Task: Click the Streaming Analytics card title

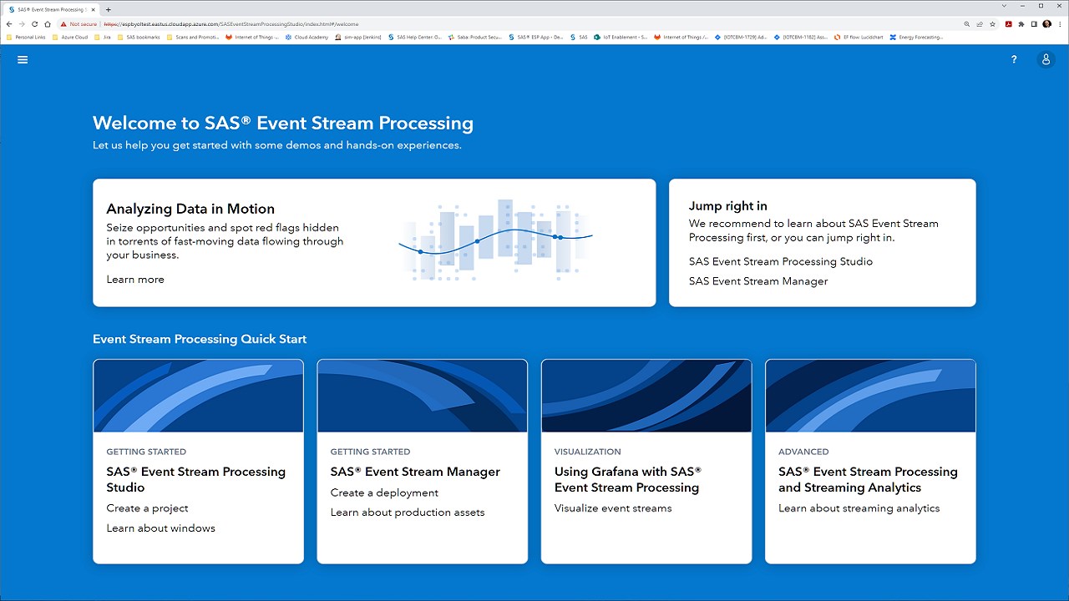Action: 868,480
